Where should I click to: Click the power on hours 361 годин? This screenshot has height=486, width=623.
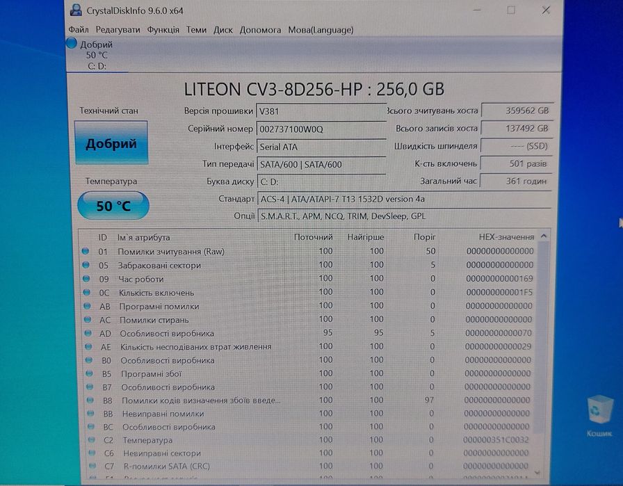(x=515, y=181)
